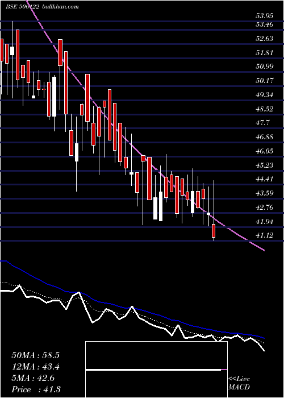Click the 52.63 price level label
Screen dimensions: 284x398
coord(265,39)
